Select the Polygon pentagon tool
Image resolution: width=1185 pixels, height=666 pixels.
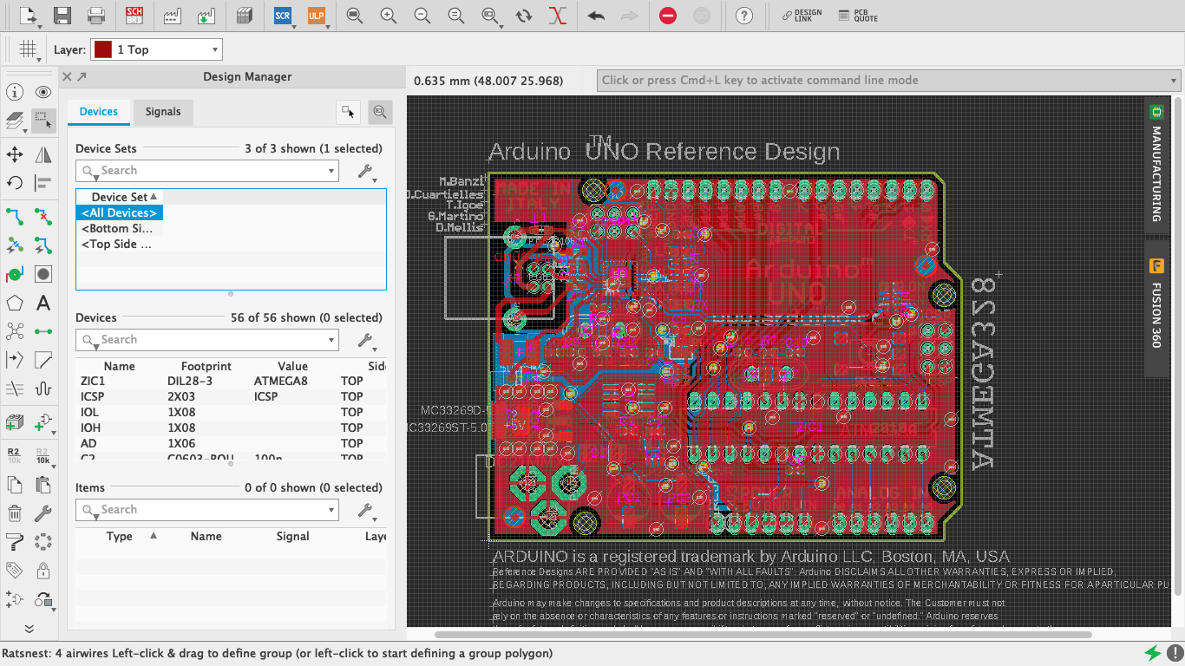tap(15, 303)
